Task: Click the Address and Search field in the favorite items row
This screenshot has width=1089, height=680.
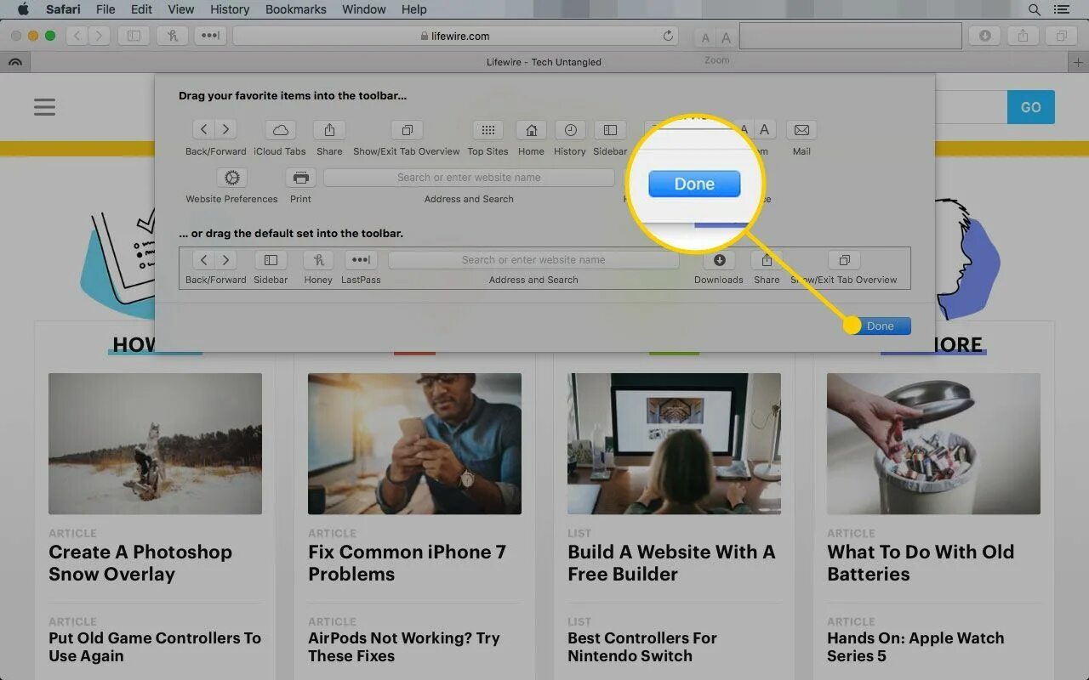Action: click(469, 178)
